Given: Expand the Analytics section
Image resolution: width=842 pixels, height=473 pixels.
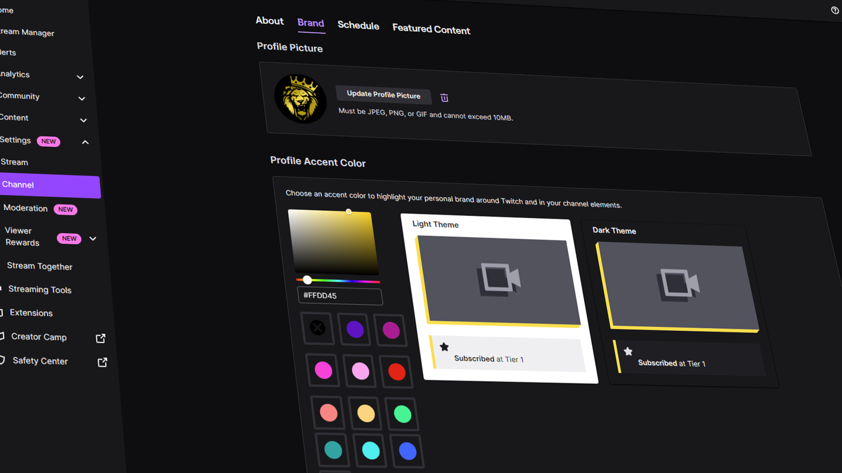Looking at the screenshot, I should pos(80,77).
